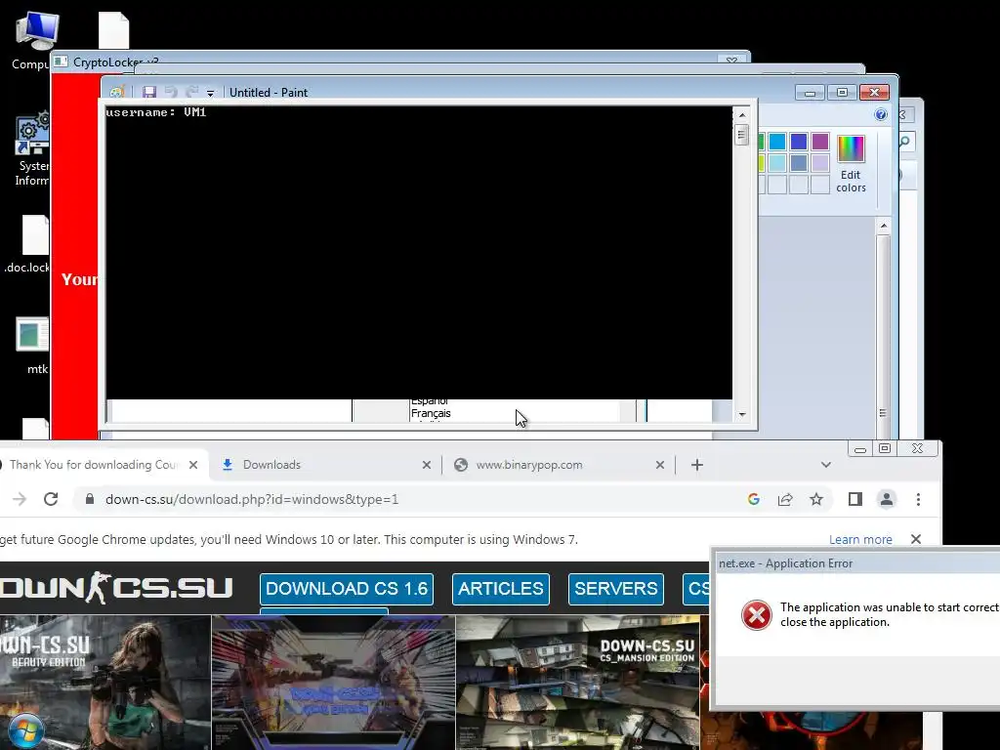Click the Save icon in Paint's quick access toolbar
Image resolution: width=1000 pixels, height=750 pixels.
pos(149,92)
